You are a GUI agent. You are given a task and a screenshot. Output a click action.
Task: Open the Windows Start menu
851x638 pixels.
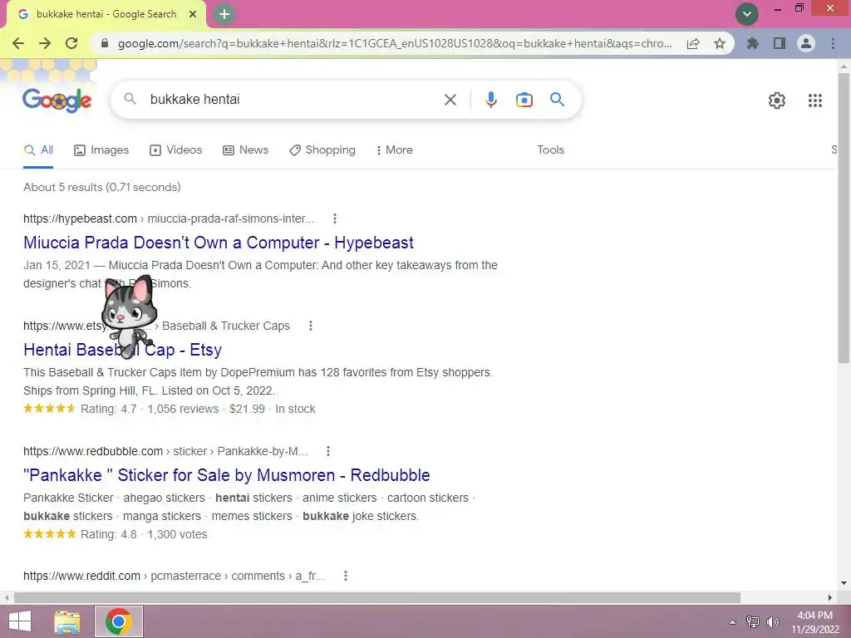(20, 621)
